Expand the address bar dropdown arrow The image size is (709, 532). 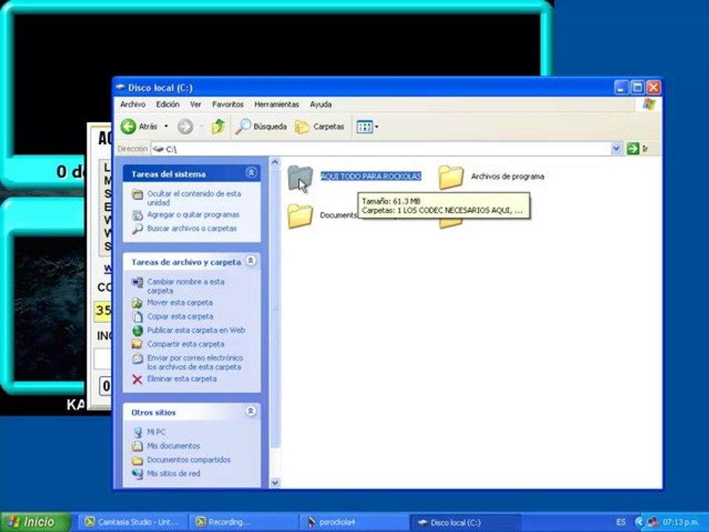616,149
